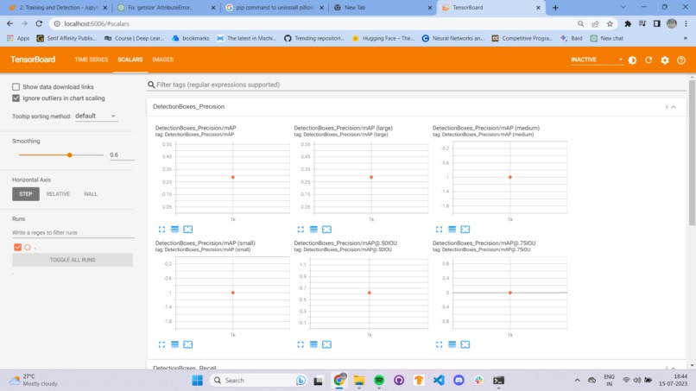Click the Chrome extensions puzzle icon
696x391 pixels.
point(628,23)
